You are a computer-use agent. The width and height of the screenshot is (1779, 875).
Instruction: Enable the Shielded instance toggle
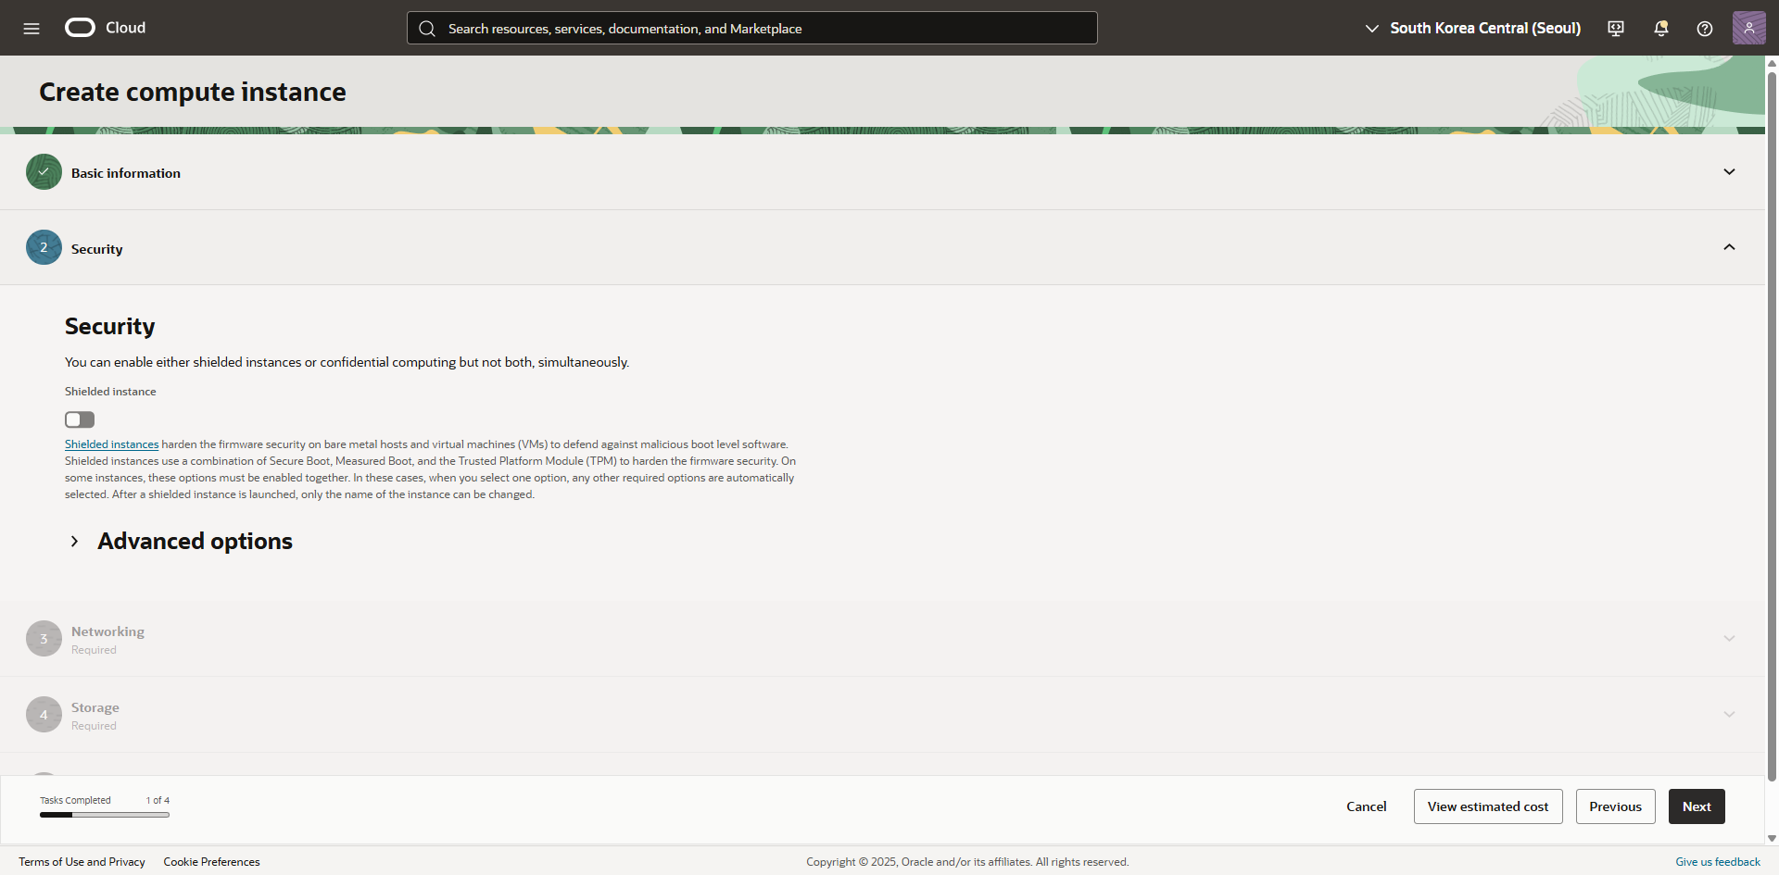coord(80,419)
